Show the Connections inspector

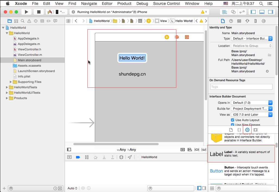point(264,21)
